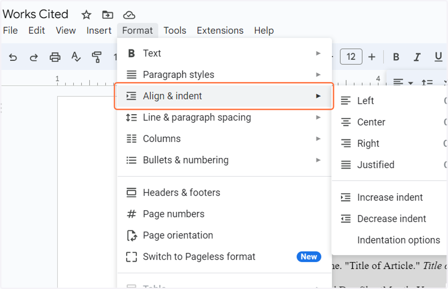The height and width of the screenshot is (289, 448).
Task: Expand Line & paragraph spacing submenu
Action: pos(224,117)
